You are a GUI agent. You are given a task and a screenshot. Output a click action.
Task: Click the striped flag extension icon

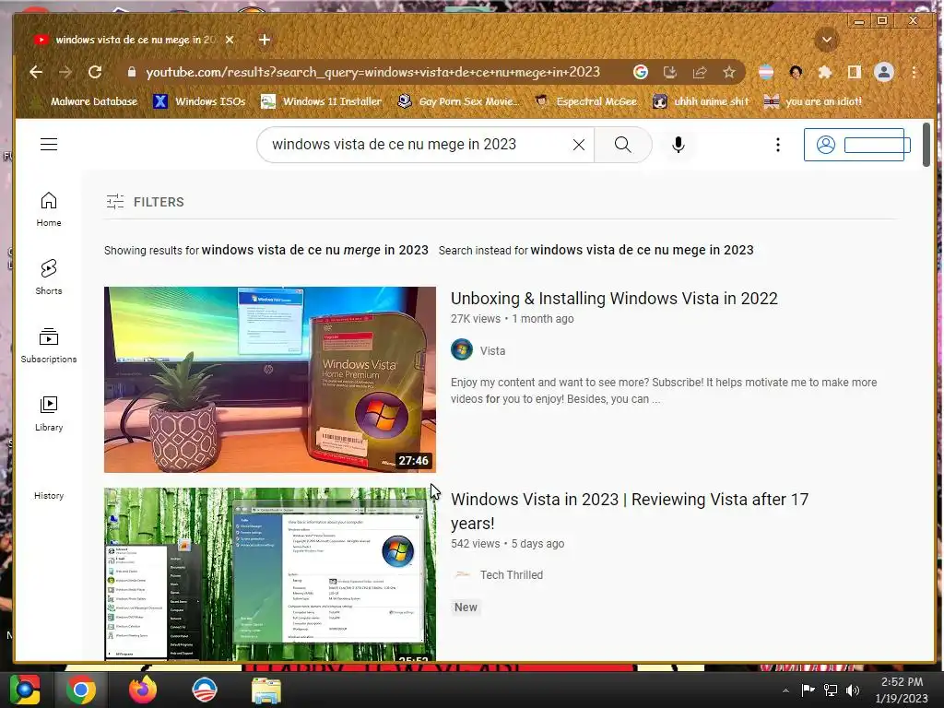coord(766,72)
